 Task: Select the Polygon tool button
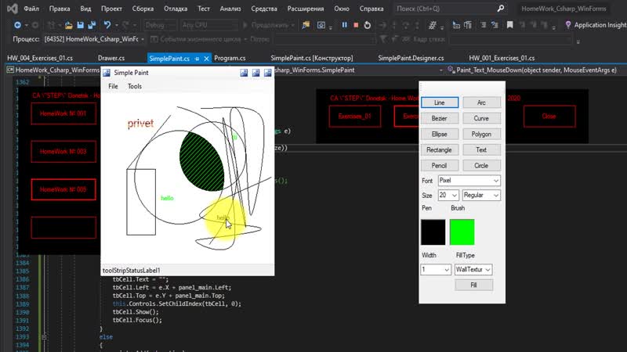[x=481, y=134]
